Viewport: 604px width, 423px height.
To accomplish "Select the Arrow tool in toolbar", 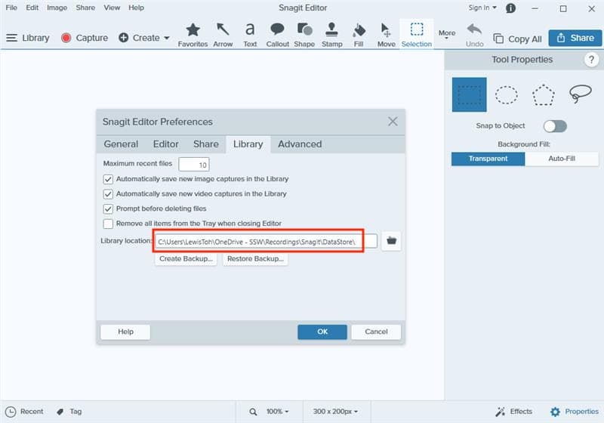I will coord(223,34).
